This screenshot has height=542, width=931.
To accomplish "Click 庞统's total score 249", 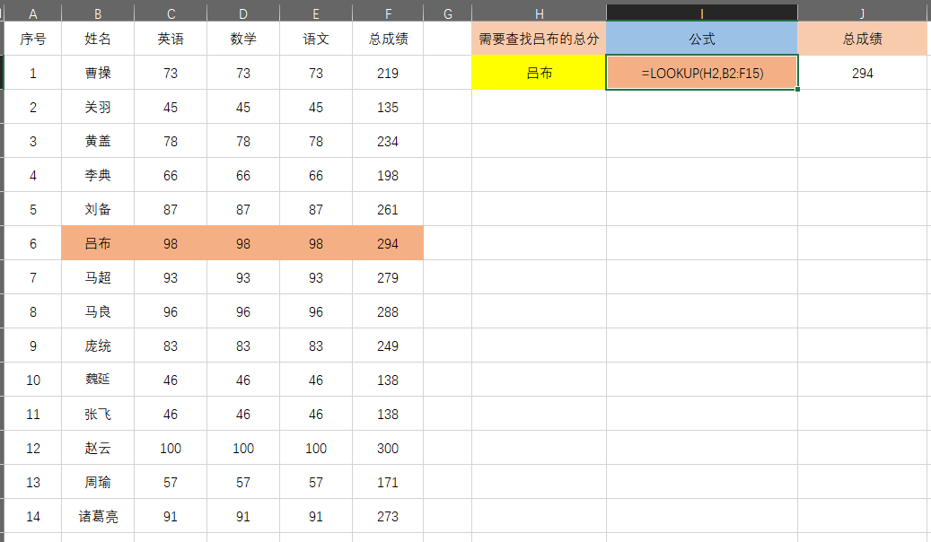I will coord(388,346).
